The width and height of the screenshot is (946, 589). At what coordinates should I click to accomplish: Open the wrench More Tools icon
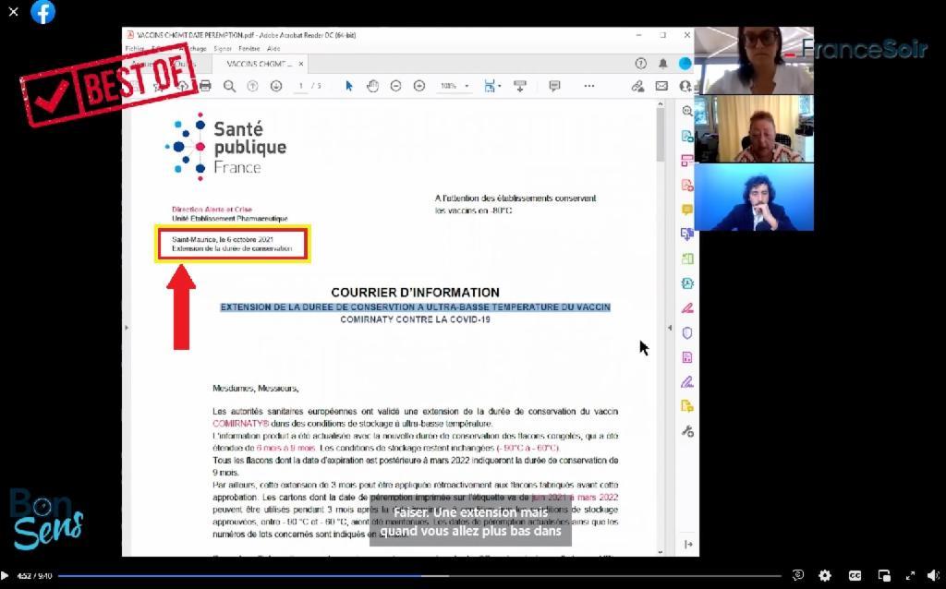pos(687,431)
